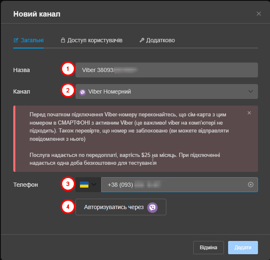
Task: Click the edit icon on Загальні tab
Action: (16, 40)
